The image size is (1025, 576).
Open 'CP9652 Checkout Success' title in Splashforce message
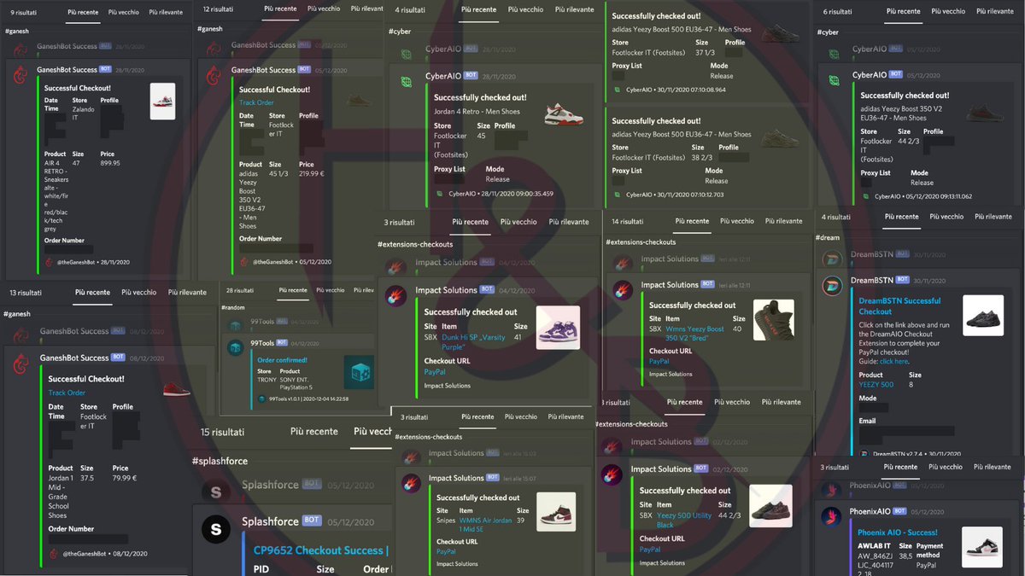point(321,551)
